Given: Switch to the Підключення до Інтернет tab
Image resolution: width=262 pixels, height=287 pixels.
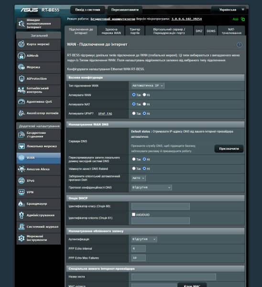Looking at the screenshot, I should tap(81, 31).
